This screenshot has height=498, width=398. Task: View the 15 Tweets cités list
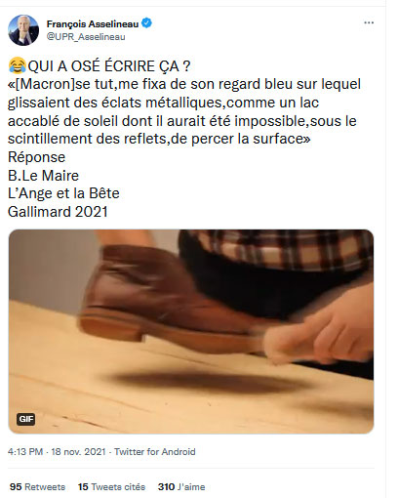(111, 487)
